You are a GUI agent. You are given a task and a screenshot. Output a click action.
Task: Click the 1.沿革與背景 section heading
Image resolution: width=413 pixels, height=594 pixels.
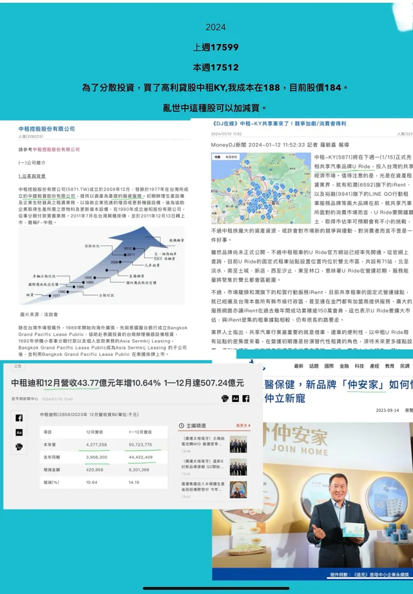coord(32,176)
